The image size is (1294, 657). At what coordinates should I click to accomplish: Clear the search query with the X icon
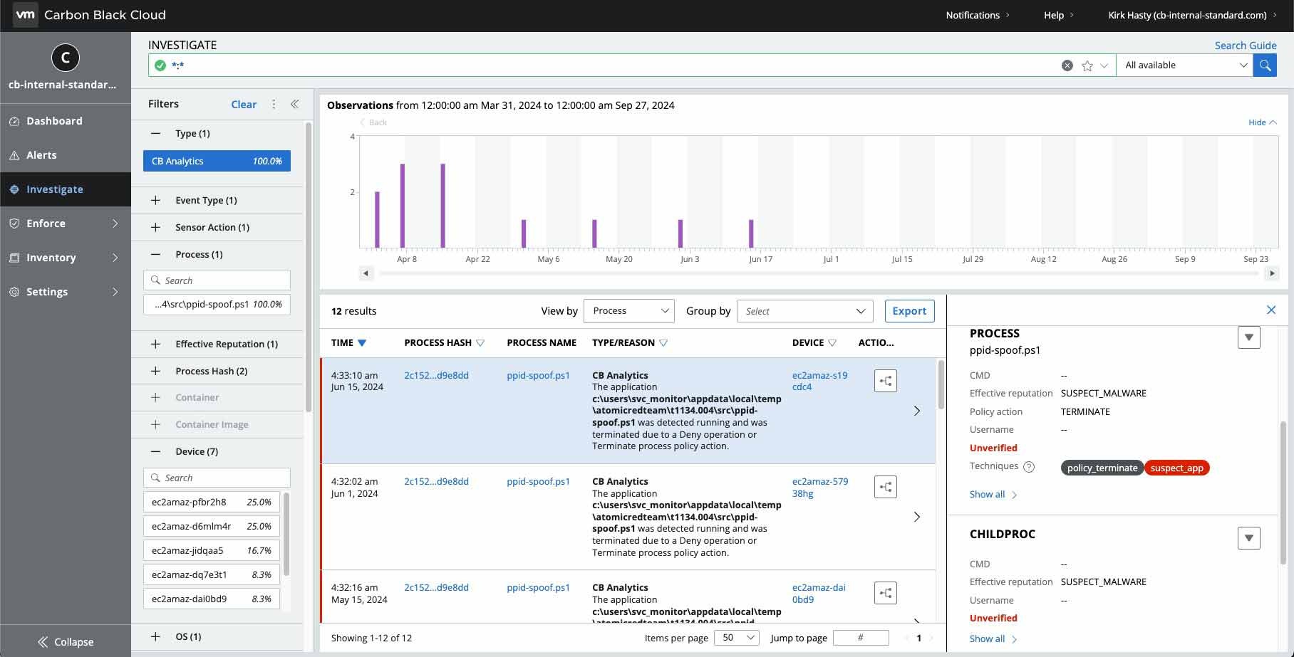pyautogui.click(x=1067, y=65)
